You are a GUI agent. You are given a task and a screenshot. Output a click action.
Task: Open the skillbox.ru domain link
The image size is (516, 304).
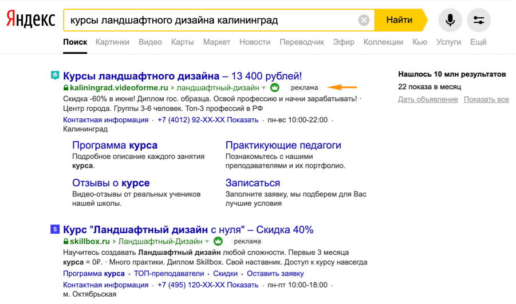tap(89, 241)
